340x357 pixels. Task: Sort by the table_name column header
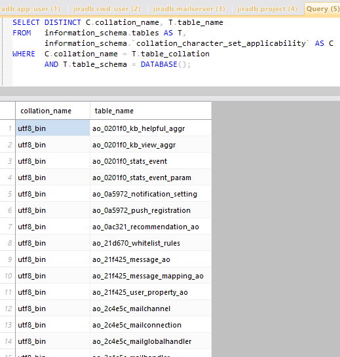151,111
